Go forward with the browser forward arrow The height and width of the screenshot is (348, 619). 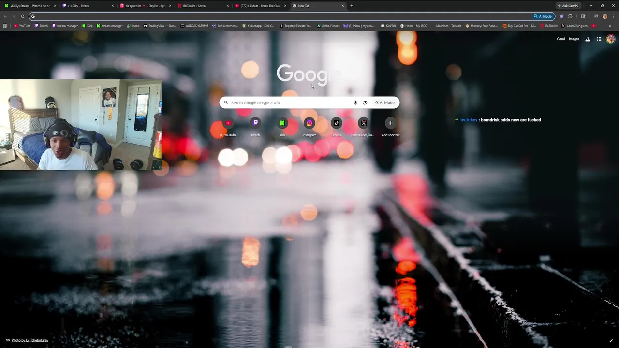point(14,16)
